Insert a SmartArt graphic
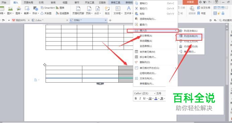232x123 pixels. click(48, 8)
